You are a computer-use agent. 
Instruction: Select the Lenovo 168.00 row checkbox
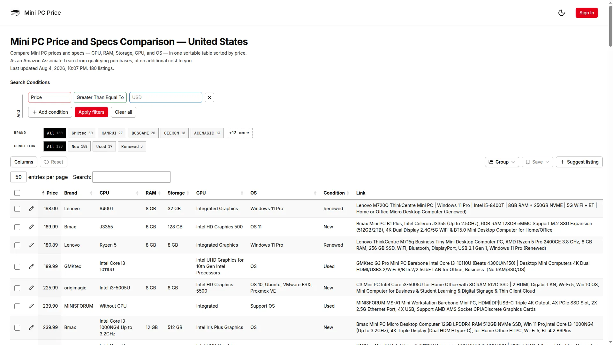coord(17,209)
